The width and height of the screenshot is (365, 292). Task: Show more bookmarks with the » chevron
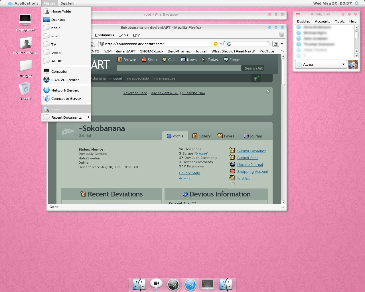(x=283, y=51)
